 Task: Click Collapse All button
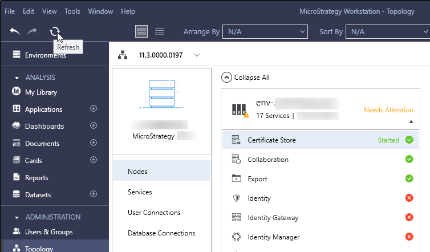click(246, 78)
